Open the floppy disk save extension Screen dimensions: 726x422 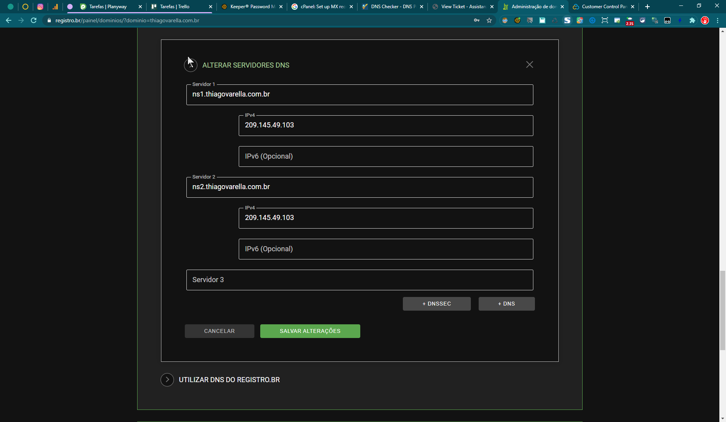(542, 20)
